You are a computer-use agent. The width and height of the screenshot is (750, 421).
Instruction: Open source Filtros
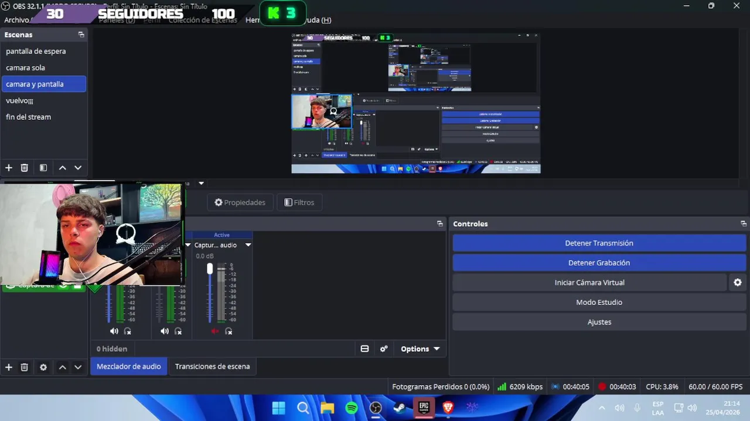pos(299,202)
